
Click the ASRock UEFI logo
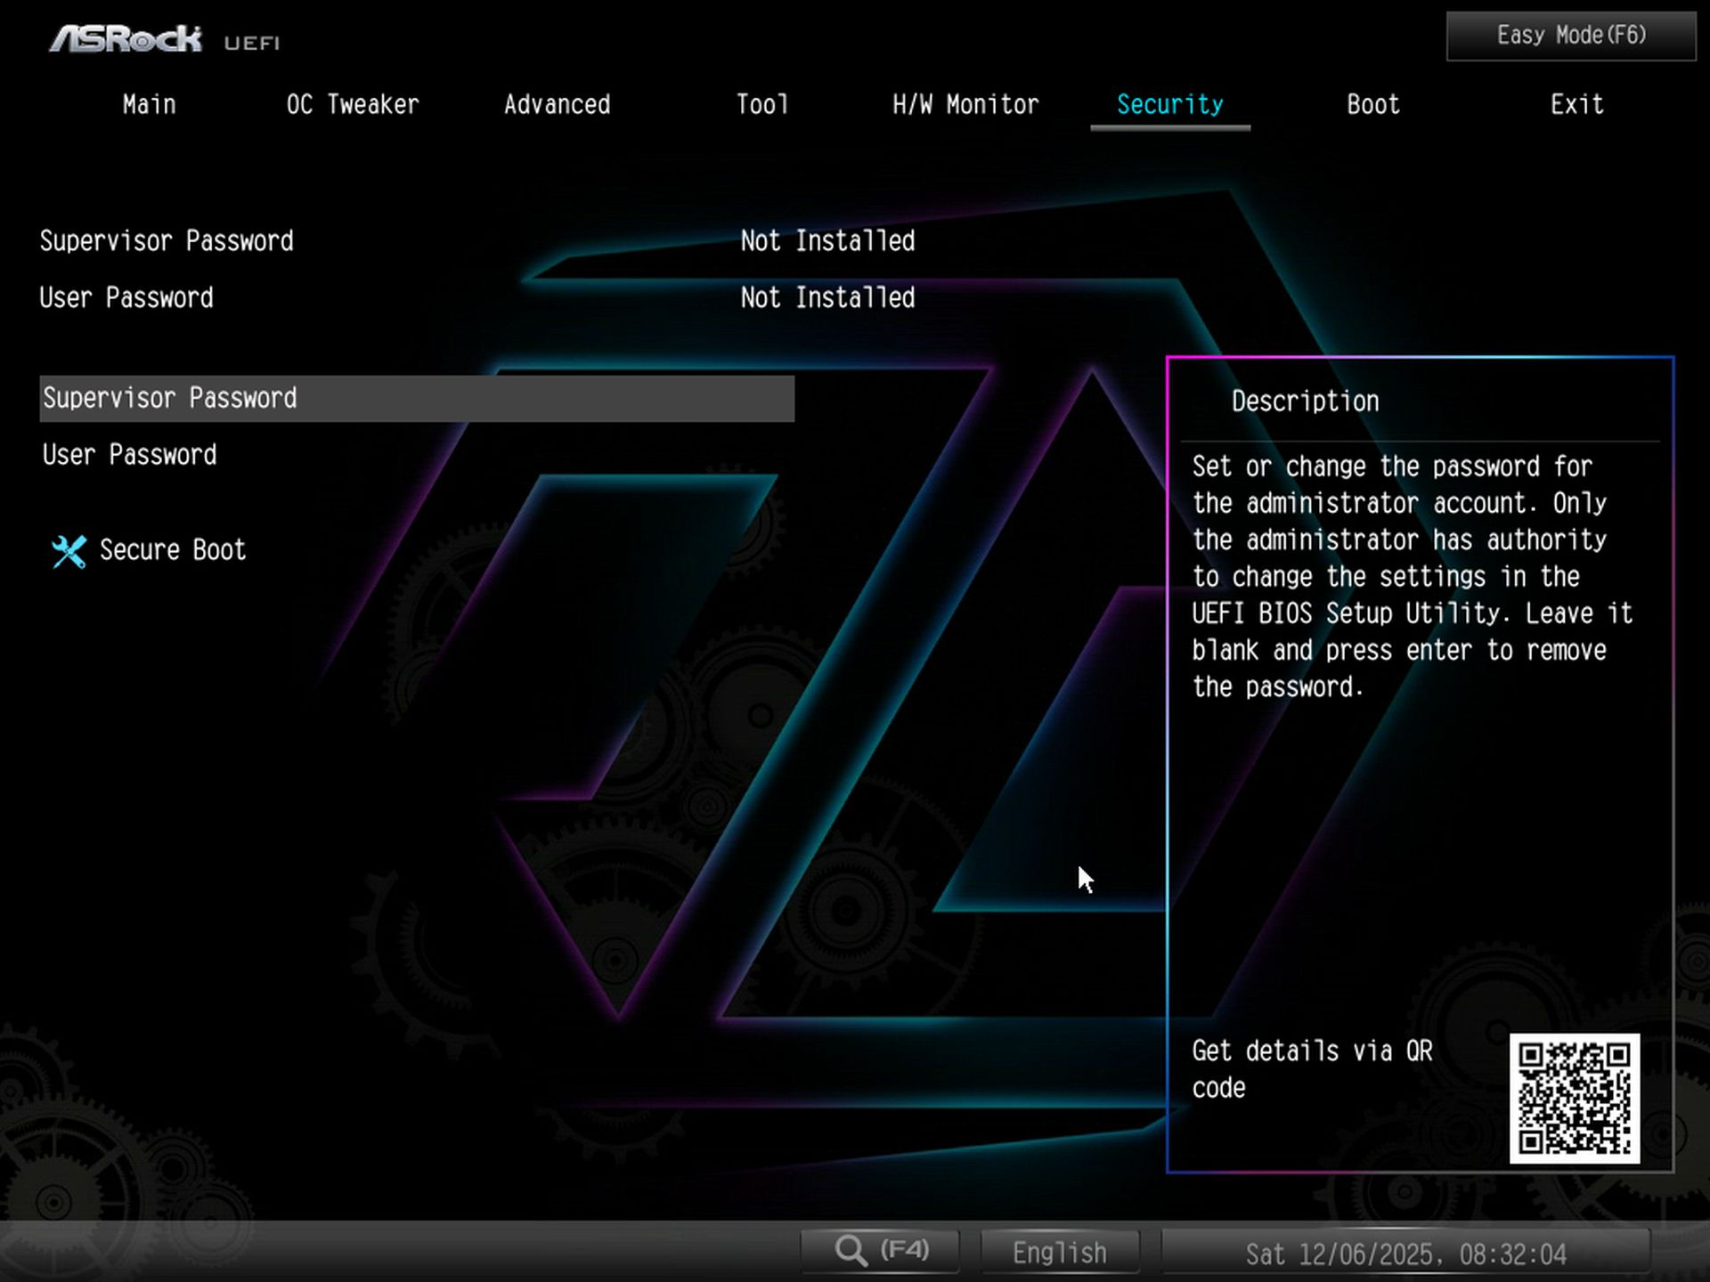click(x=125, y=37)
